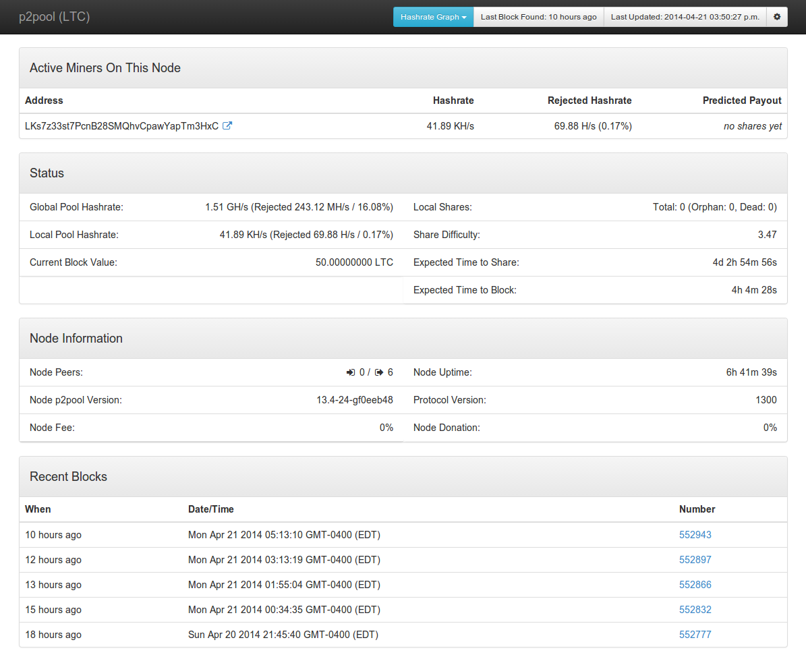Click the Date/Time column header

tap(210, 509)
